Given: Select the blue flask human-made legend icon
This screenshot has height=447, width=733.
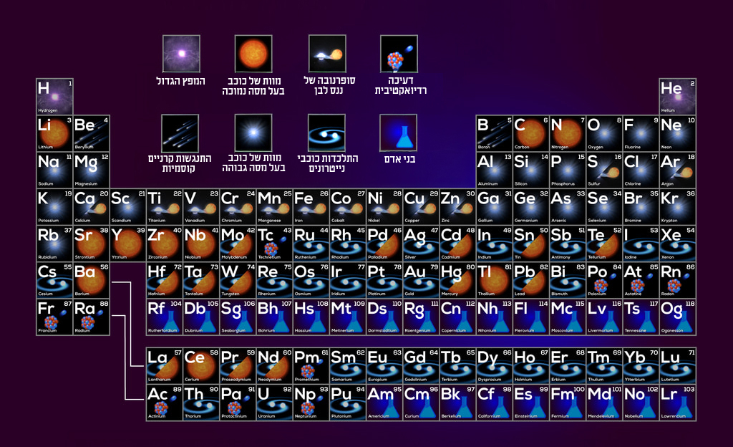Looking at the screenshot, I should [399, 133].
